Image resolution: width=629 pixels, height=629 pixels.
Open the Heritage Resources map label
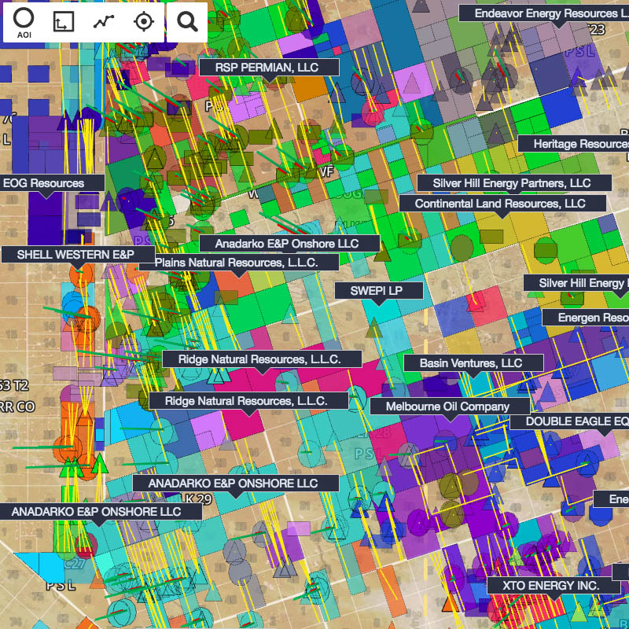[x=576, y=144]
